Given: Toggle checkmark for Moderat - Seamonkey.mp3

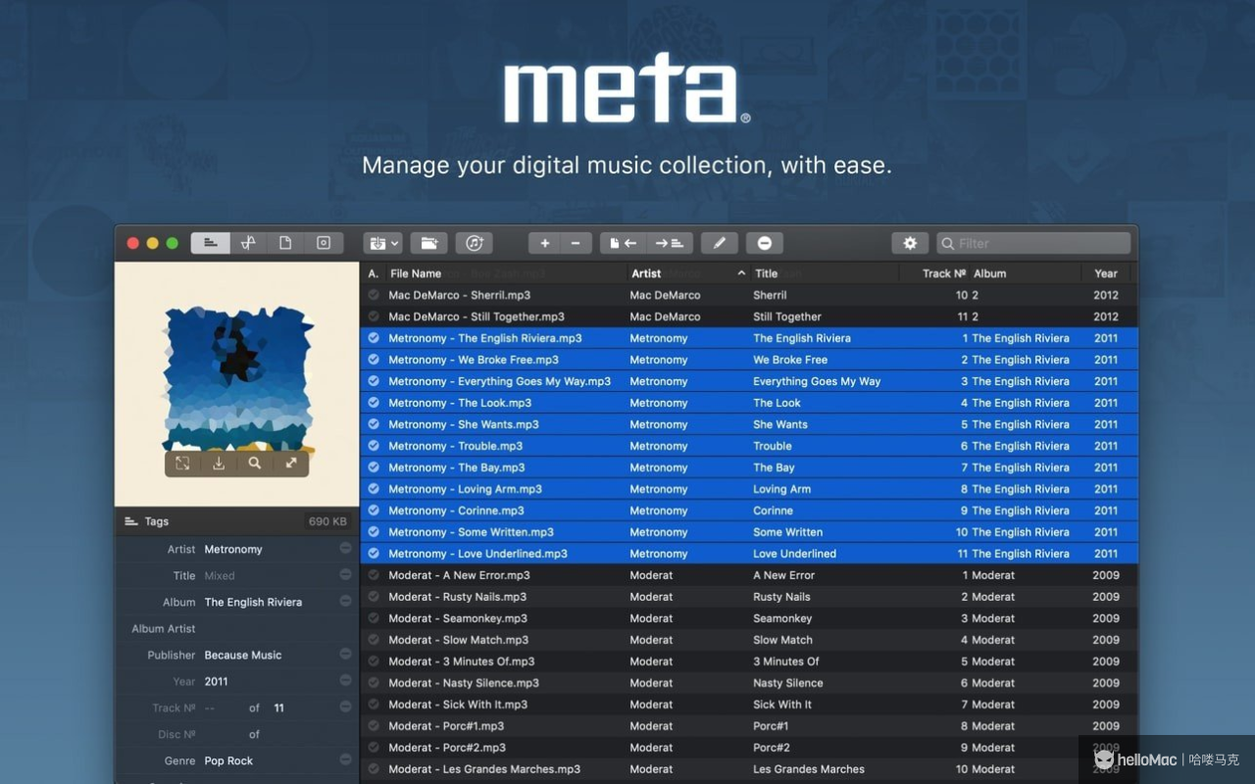Looking at the screenshot, I should pos(374,618).
